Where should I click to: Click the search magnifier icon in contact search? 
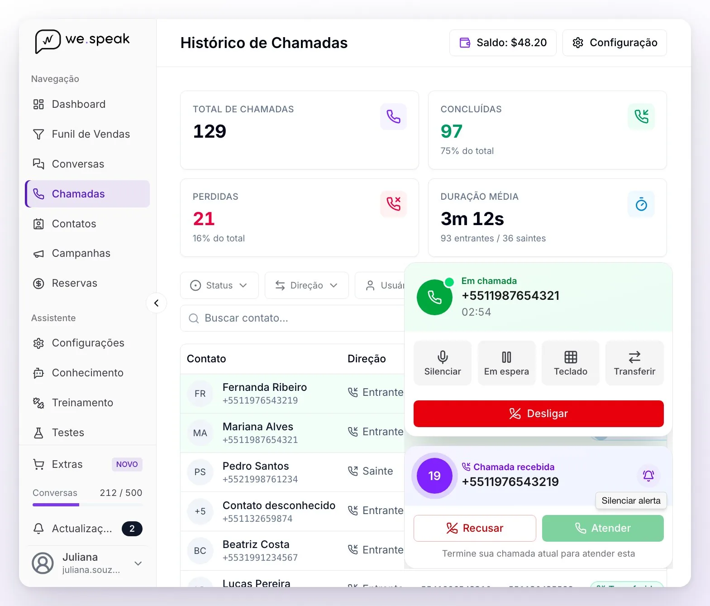(x=194, y=318)
